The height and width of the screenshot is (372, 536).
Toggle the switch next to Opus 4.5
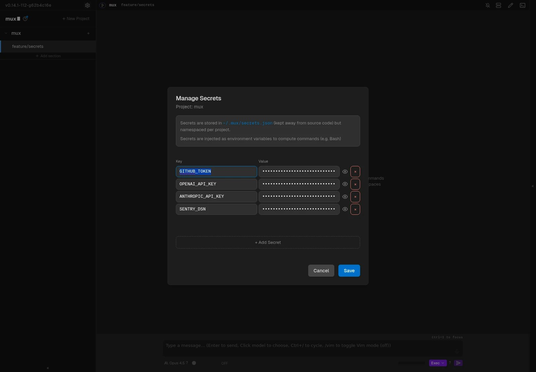(194, 363)
